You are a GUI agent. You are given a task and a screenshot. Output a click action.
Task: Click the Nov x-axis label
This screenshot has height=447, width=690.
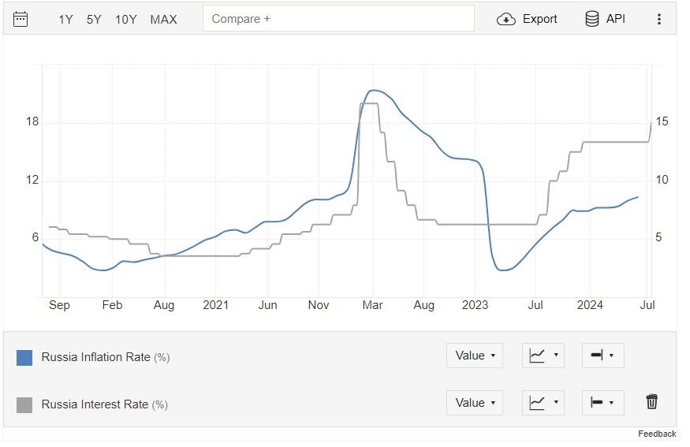[319, 305]
